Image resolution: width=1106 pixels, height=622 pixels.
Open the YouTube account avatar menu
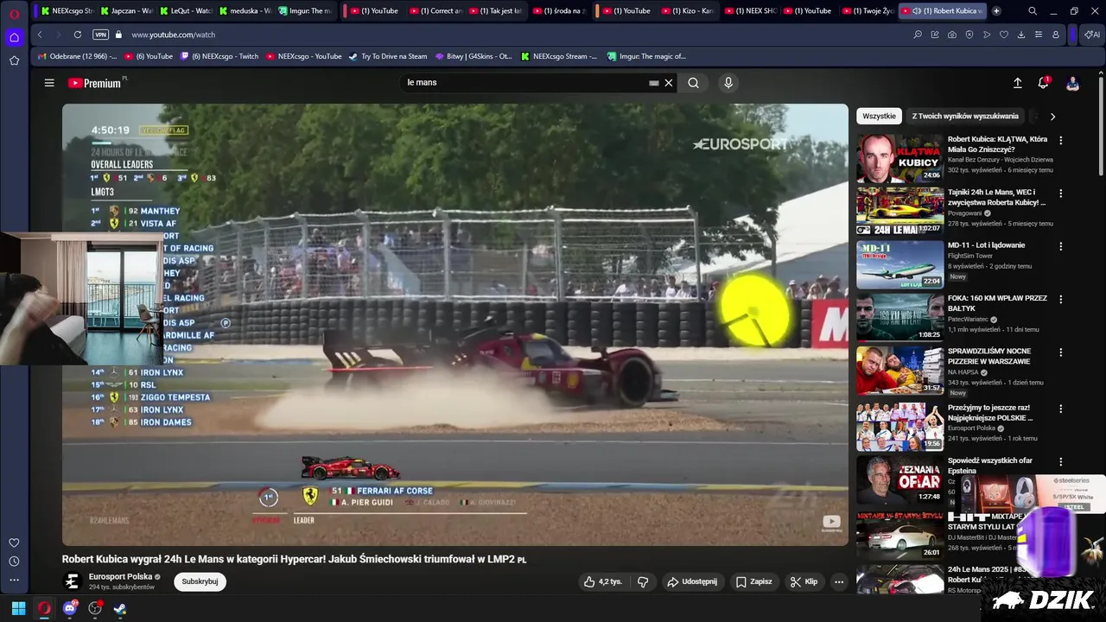coord(1072,83)
